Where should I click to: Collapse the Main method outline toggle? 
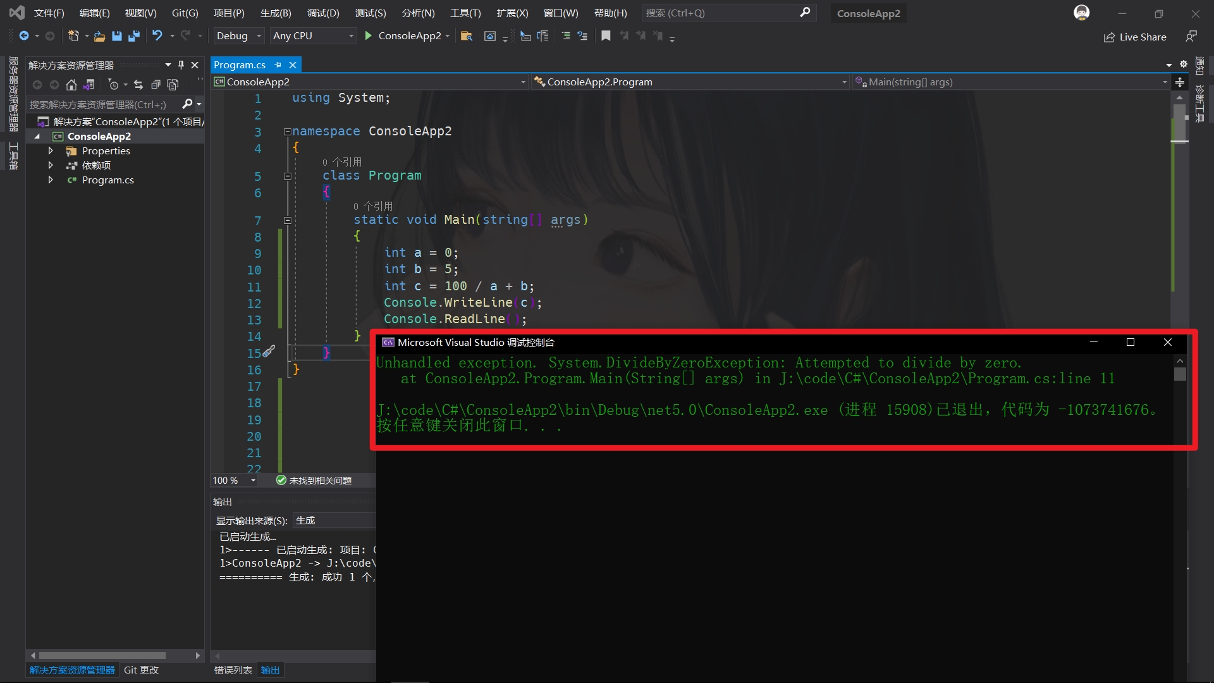pos(287,220)
